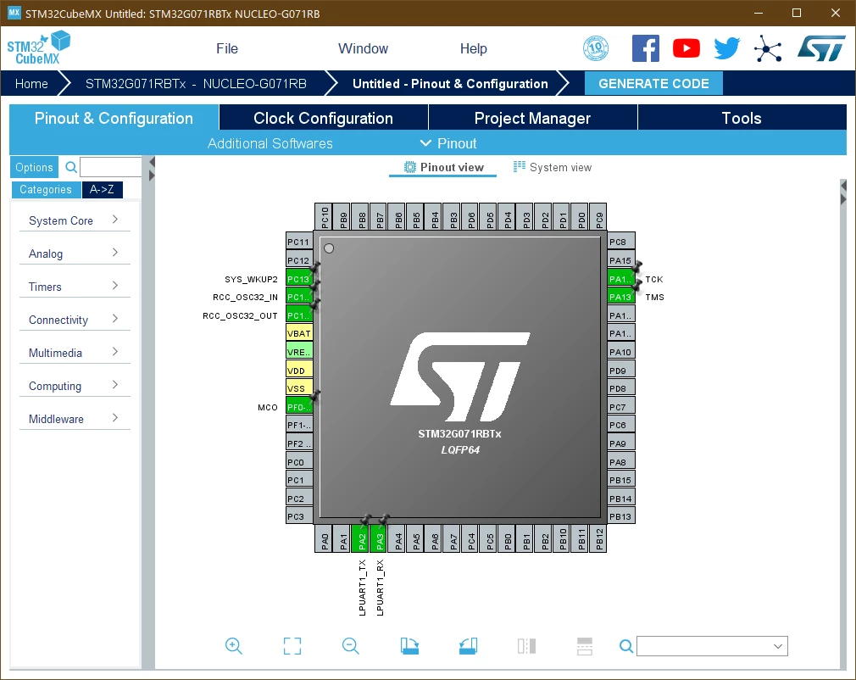The image size is (856, 680).
Task: Click the pin search magnifier icon
Action: pos(626,646)
